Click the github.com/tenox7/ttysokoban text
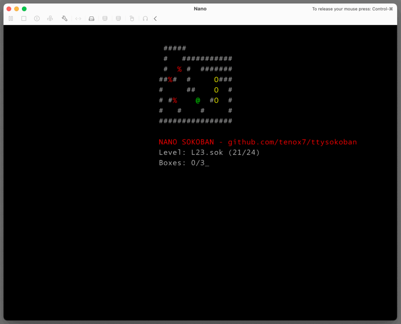The height and width of the screenshot is (324, 401). [x=292, y=142]
